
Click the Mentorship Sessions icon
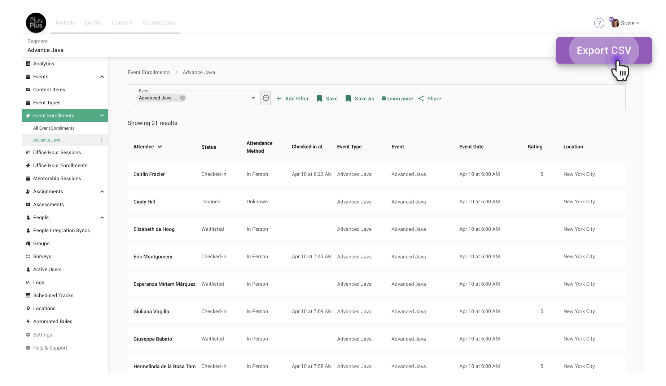pos(28,178)
